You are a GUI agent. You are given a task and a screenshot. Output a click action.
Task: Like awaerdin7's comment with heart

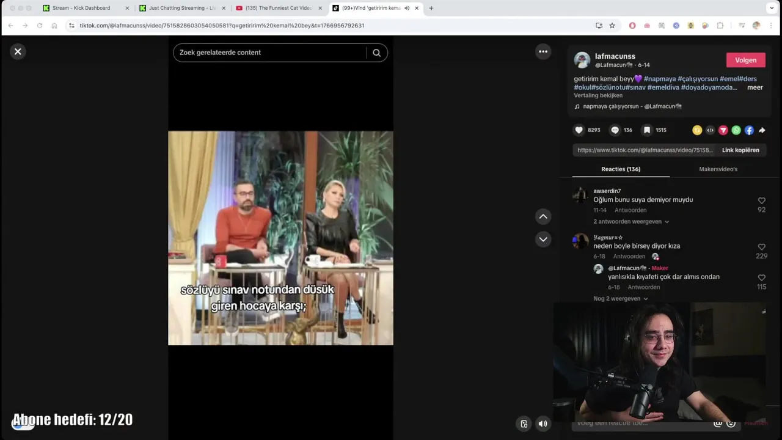(761, 200)
